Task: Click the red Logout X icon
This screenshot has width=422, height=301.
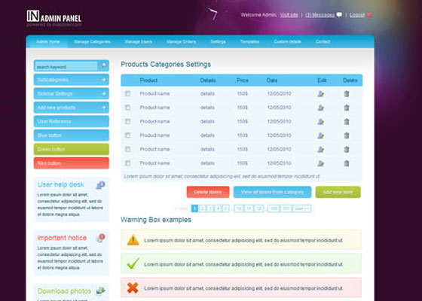Action: tap(369, 15)
